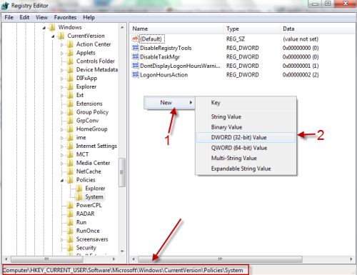This screenshot has width=357, height=275.
Task: Click the values pane horizontal scrollbar right arrow
Action: coord(351,259)
